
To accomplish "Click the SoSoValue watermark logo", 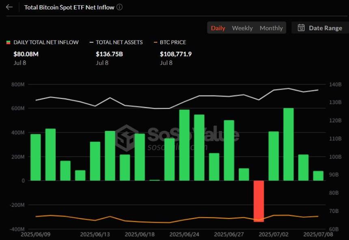I will [126, 138].
